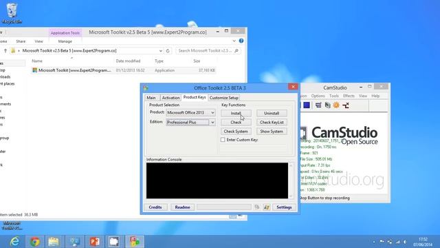Select the Microsoft Toolkit [www.Expert2Program file row
Image resolution: width=440 pixels, height=248 pixels.
click(124, 70)
